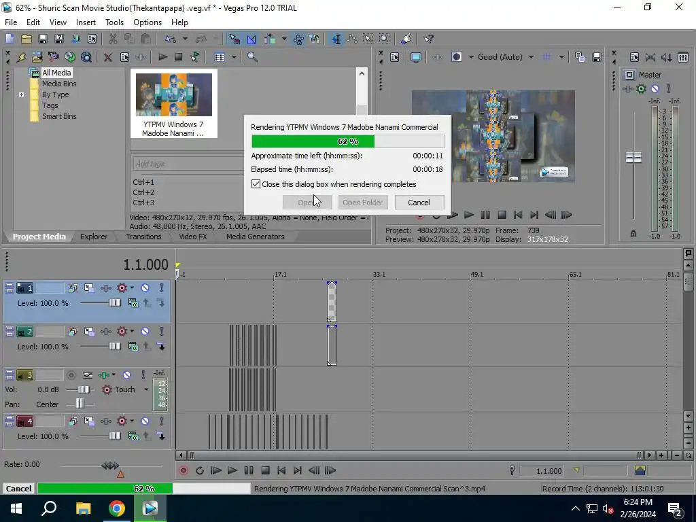Remove selected media with the red X icon
Screen dimensions: 696x522
(x=108, y=57)
